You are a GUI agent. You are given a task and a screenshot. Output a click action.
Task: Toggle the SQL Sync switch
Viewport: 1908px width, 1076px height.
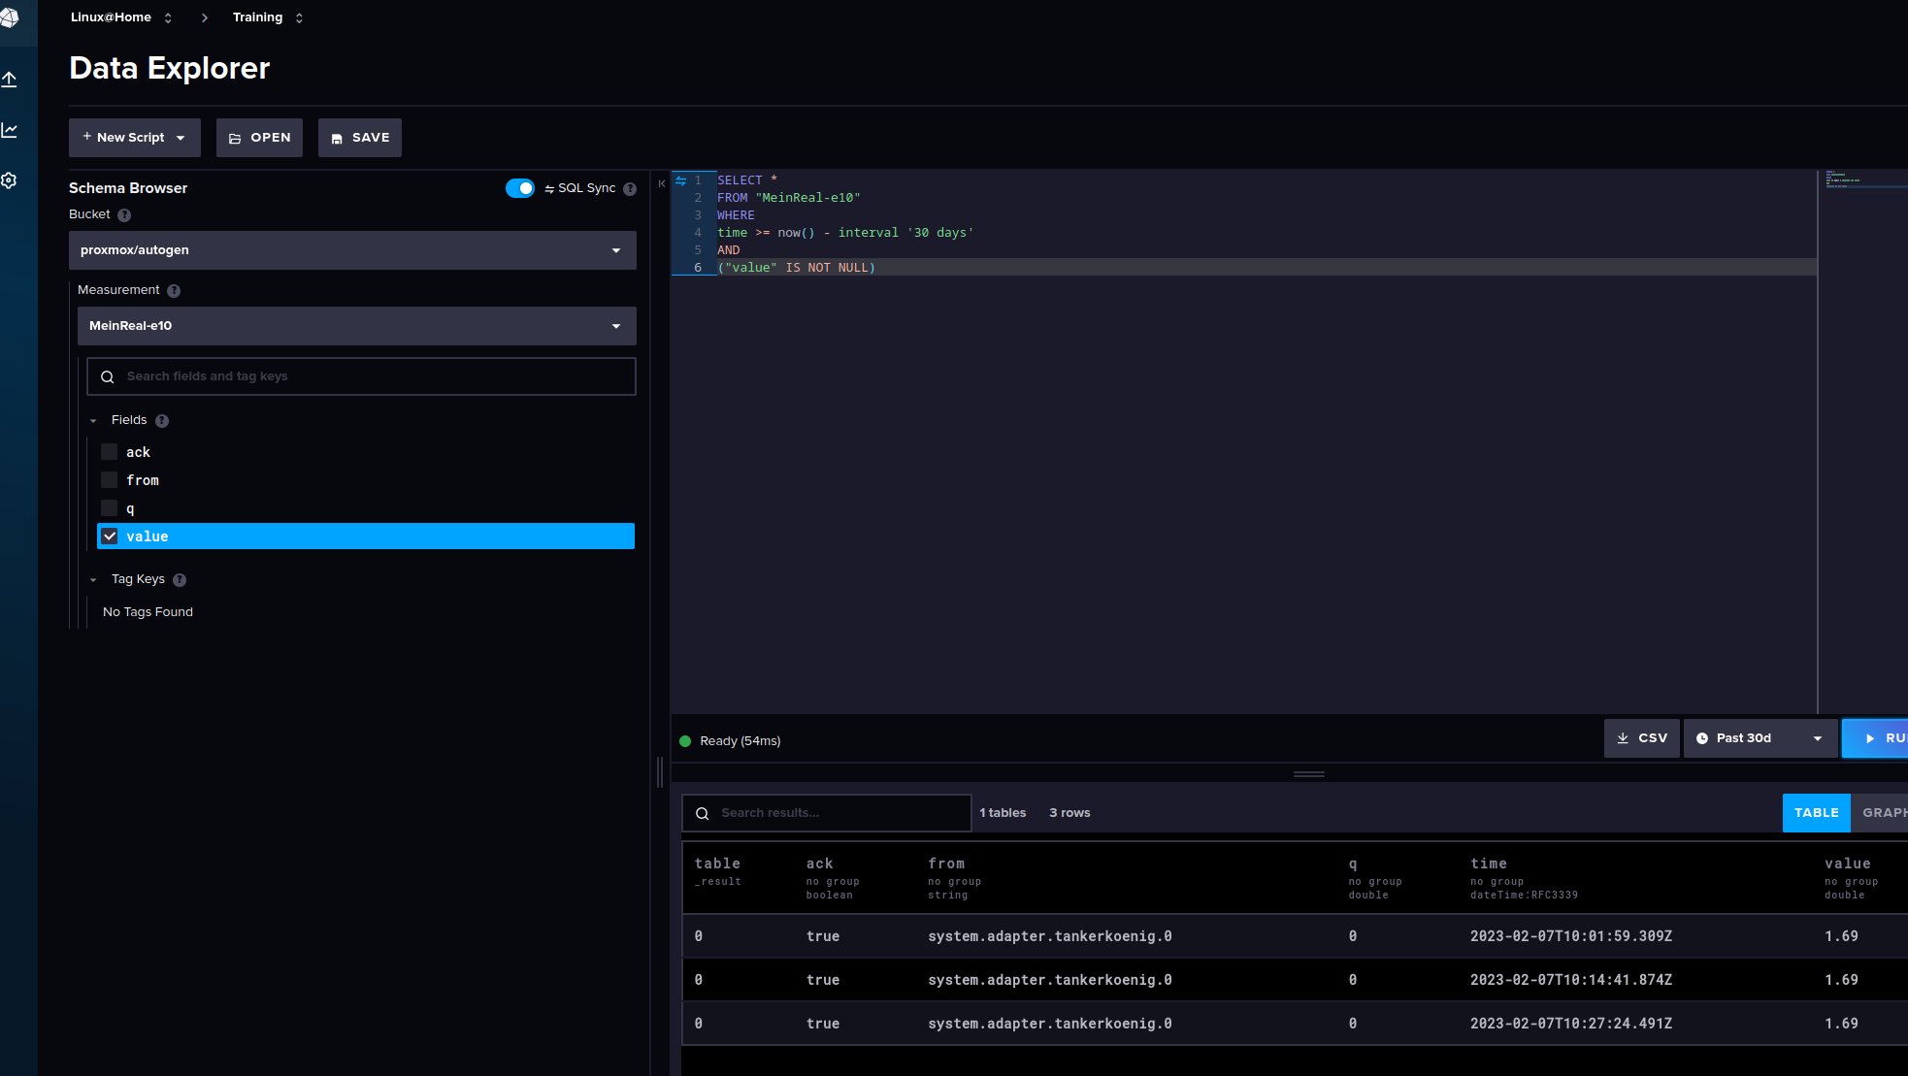coord(520,188)
